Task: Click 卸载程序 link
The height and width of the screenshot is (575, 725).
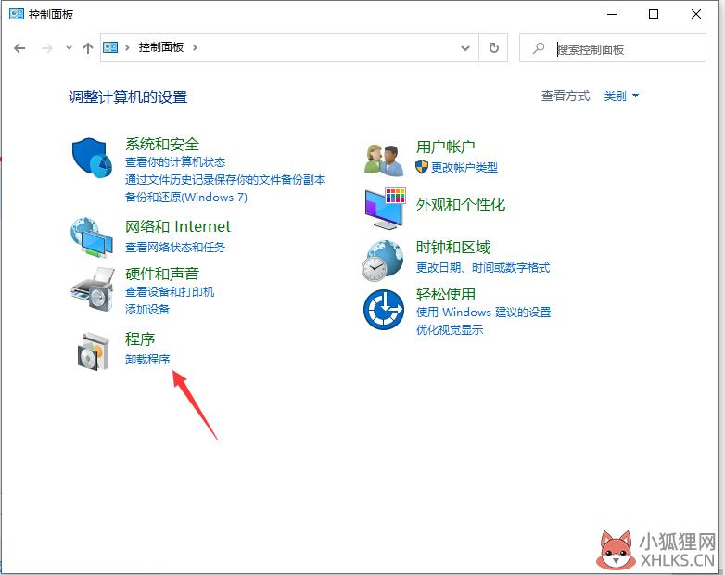Action: coord(147,360)
